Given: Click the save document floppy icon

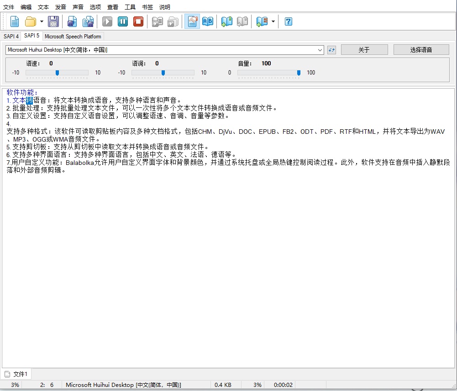Looking at the screenshot, I should (x=53, y=21).
